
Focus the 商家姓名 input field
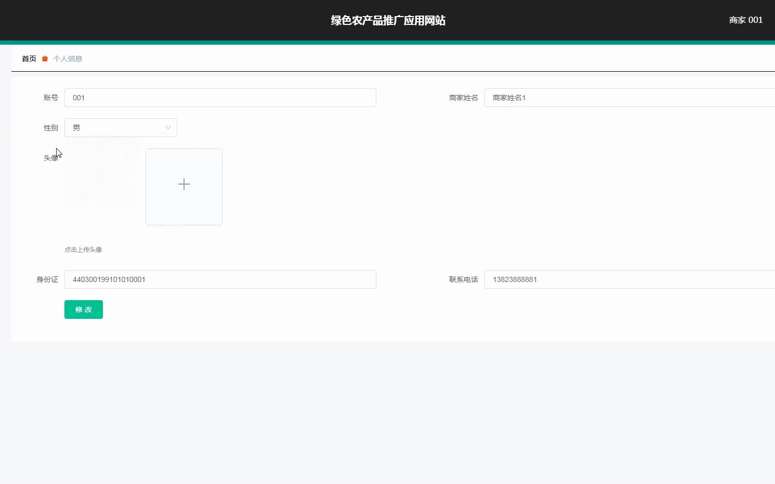(x=629, y=98)
